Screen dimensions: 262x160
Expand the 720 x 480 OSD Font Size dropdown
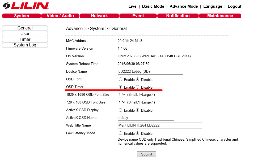click(122, 102)
